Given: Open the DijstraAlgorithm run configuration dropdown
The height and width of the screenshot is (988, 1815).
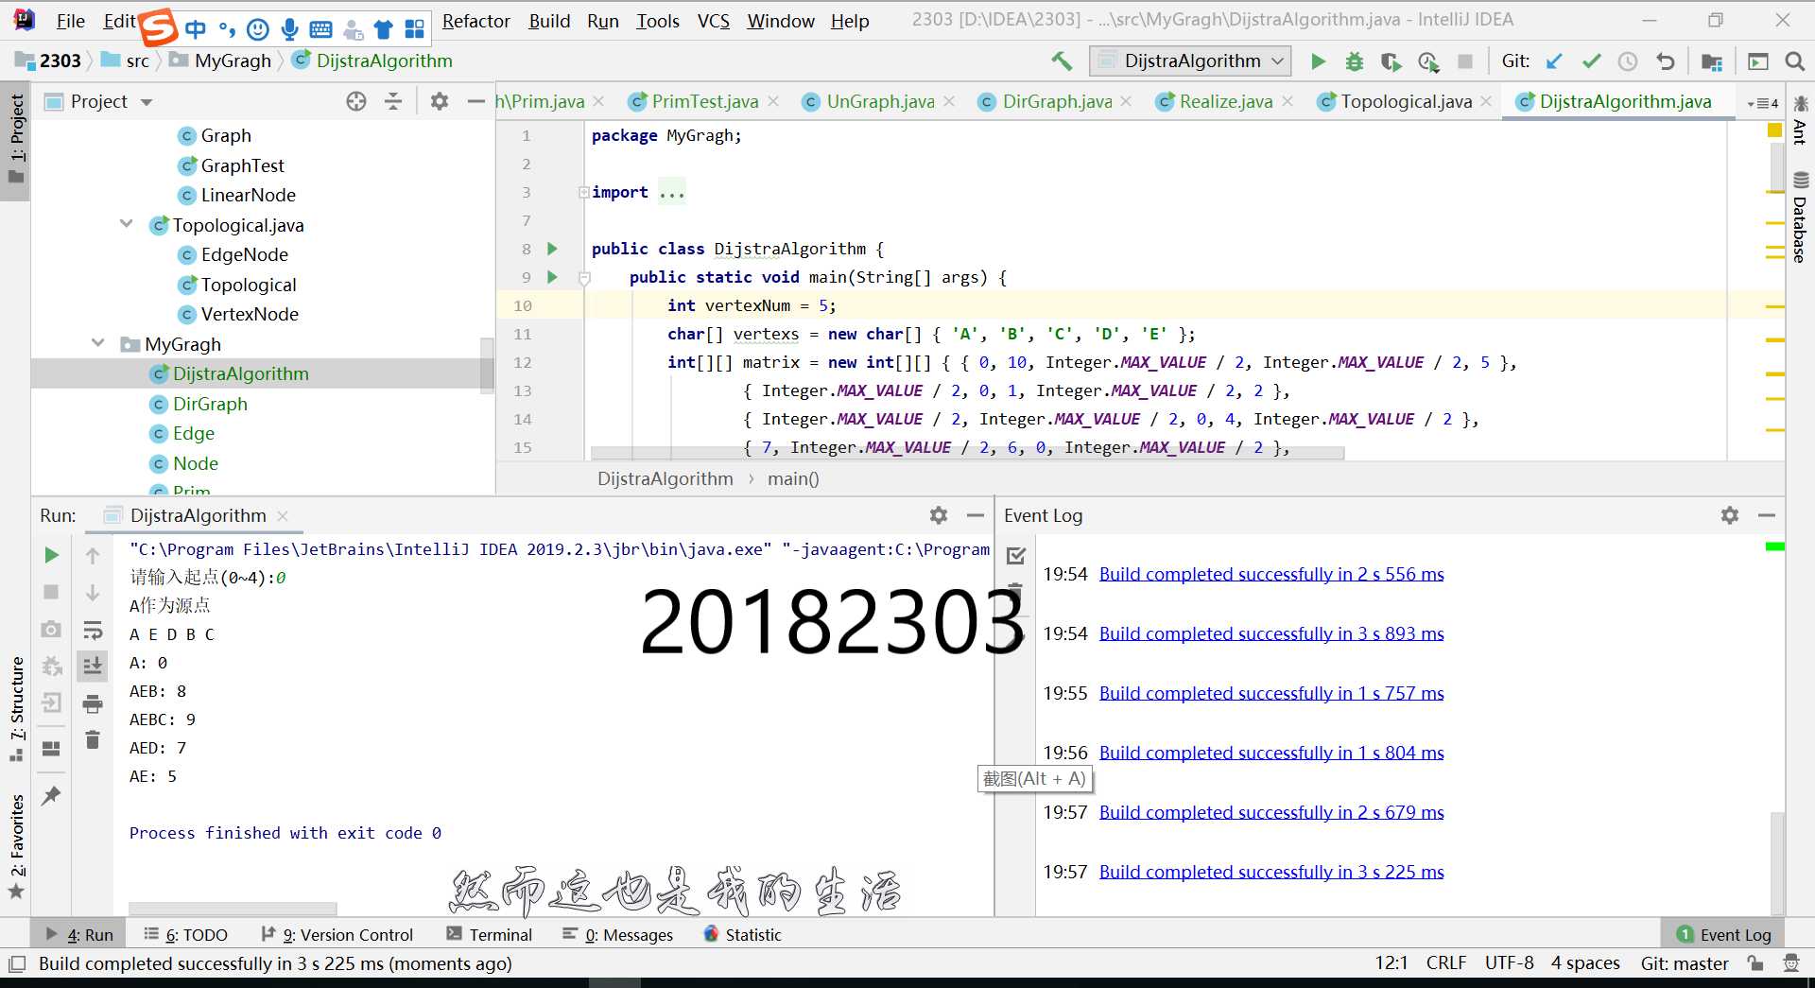Looking at the screenshot, I should 1190,61.
